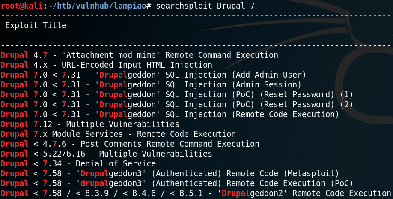Screen dimensions: 393x199
Task: Select the Reset Password (2) exploit line
Action: (x=177, y=104)
